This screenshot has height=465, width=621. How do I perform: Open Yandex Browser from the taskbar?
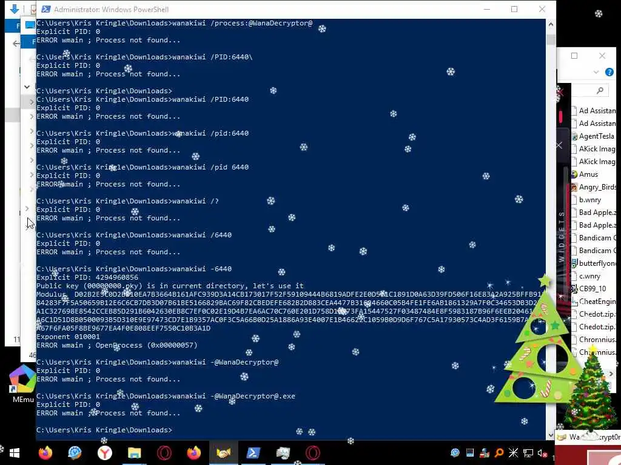pos(104,453)
